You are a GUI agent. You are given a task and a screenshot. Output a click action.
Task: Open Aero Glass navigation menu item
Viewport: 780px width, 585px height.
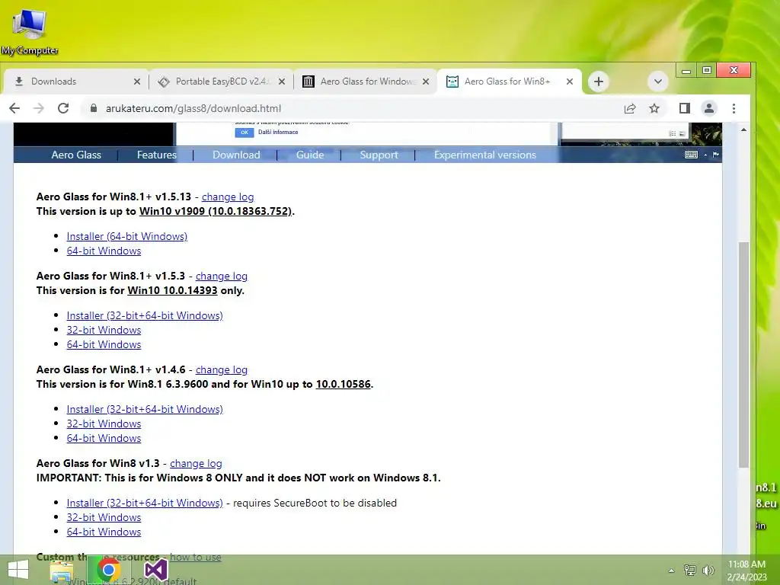point(76,155)
